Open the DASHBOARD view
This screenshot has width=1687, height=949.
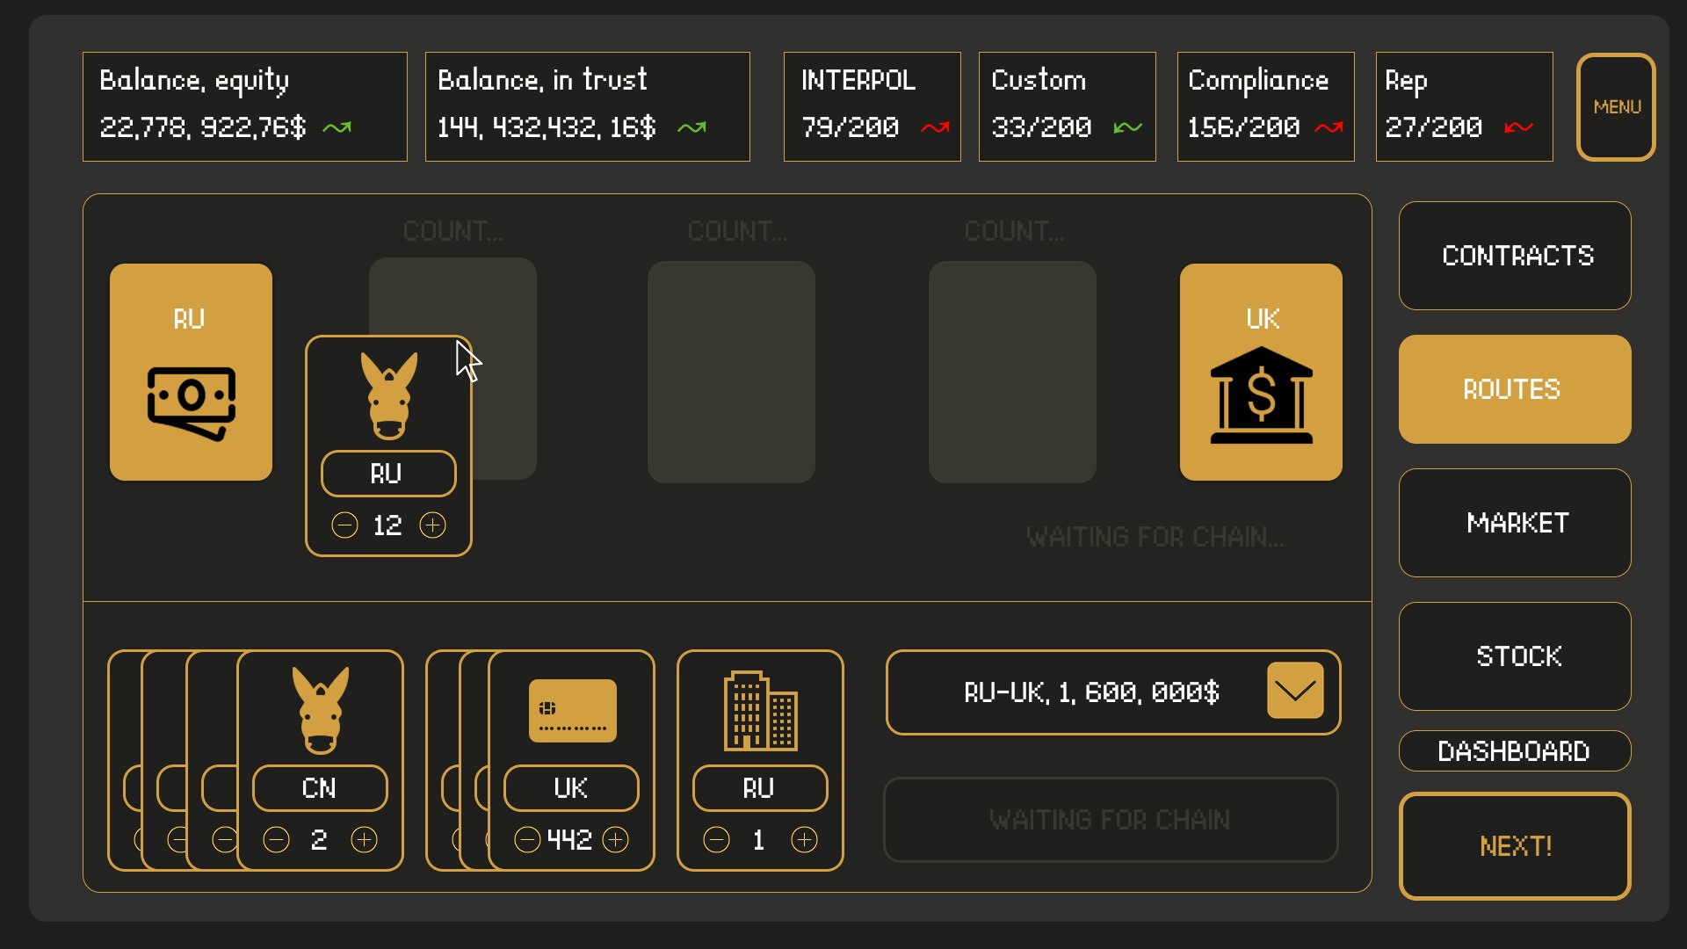1515,751
